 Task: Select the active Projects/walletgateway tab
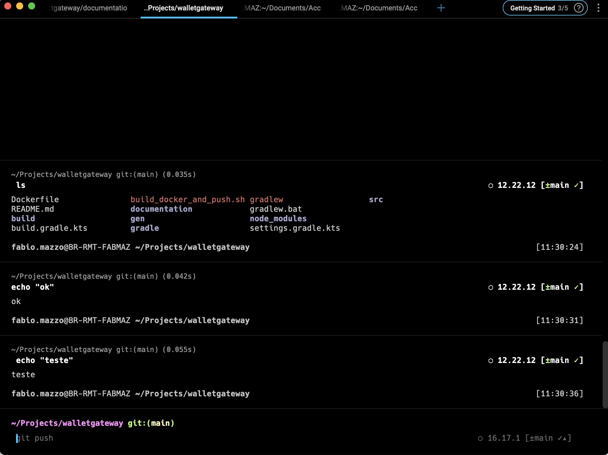coord(184,8)
